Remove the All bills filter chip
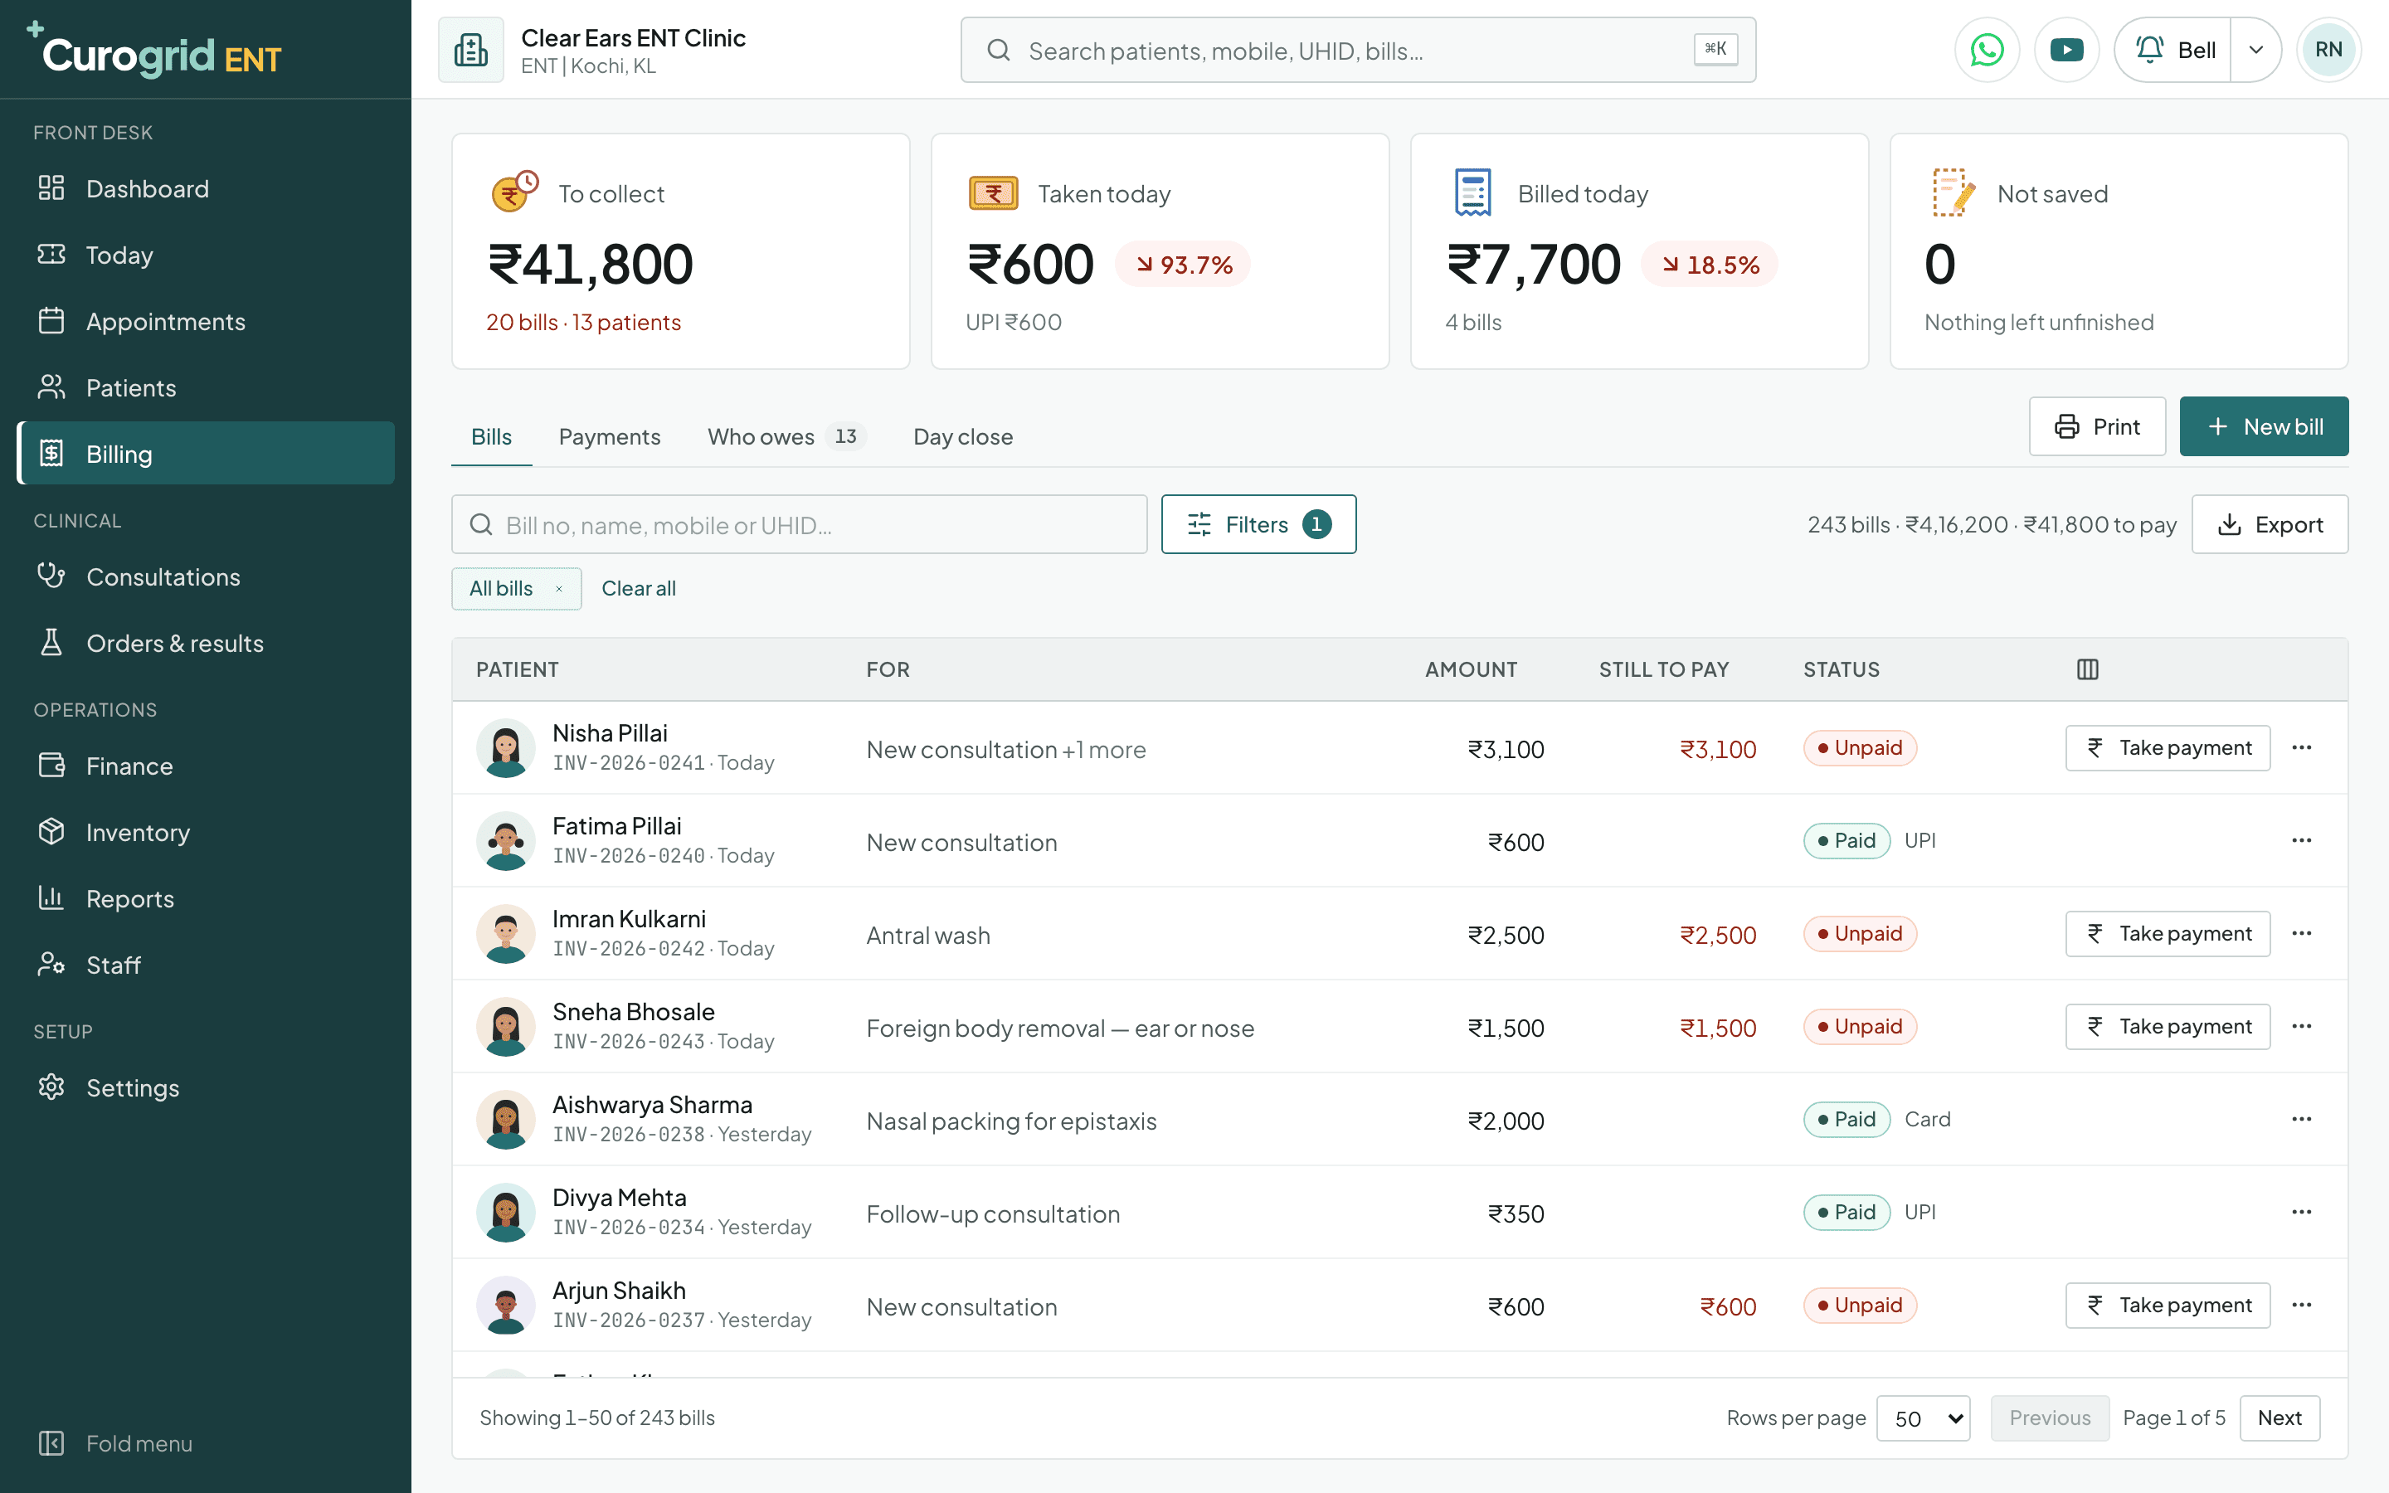The image size is (2389, 1493). pos(559,589)
